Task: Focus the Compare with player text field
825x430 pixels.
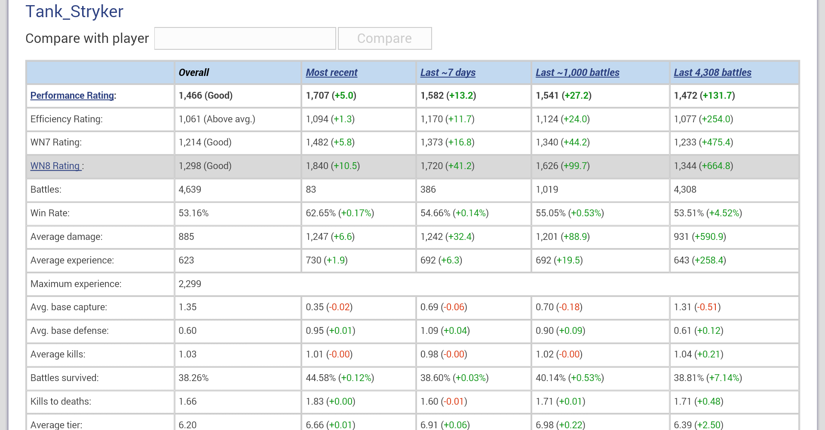Action: [245, 39]
